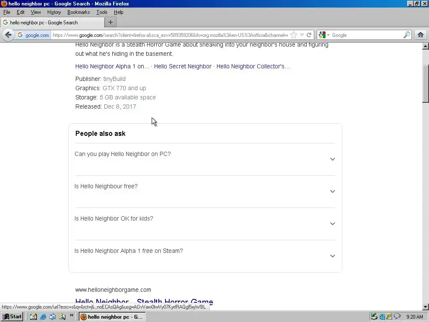Screen dimensions: 429x322
Task: Click the yellow key tray icon
Action: pos(389,317)
